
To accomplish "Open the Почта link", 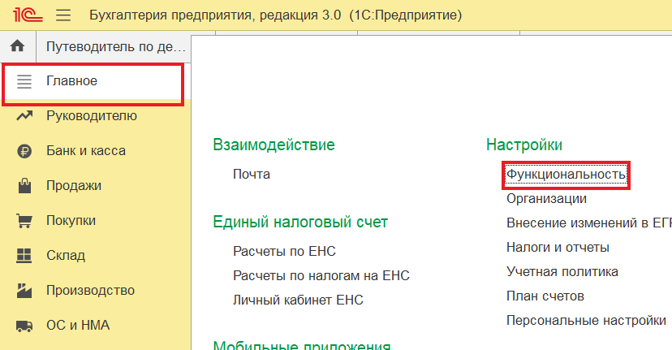I will coord(252,174).
